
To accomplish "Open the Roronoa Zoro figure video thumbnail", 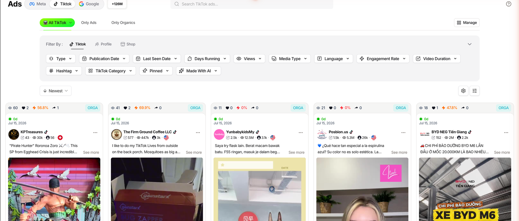I will [54, 189].
